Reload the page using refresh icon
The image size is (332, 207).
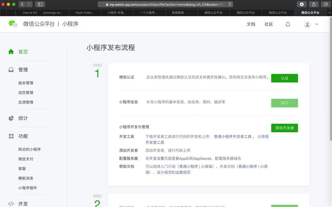point(230,4)
